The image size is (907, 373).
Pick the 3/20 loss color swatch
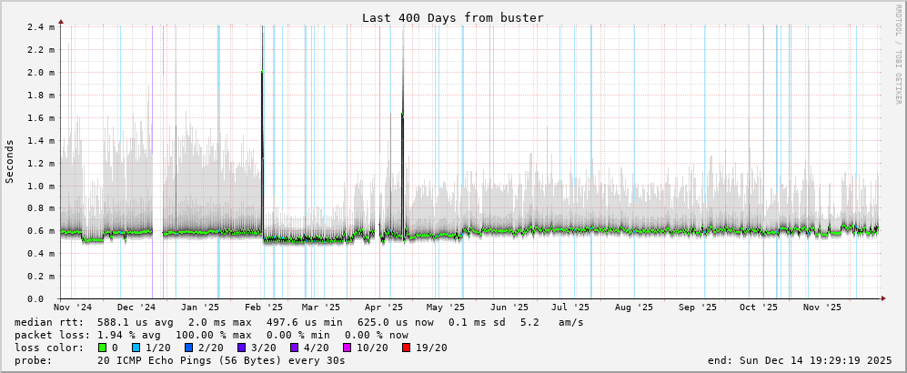[x=241, y=348]
